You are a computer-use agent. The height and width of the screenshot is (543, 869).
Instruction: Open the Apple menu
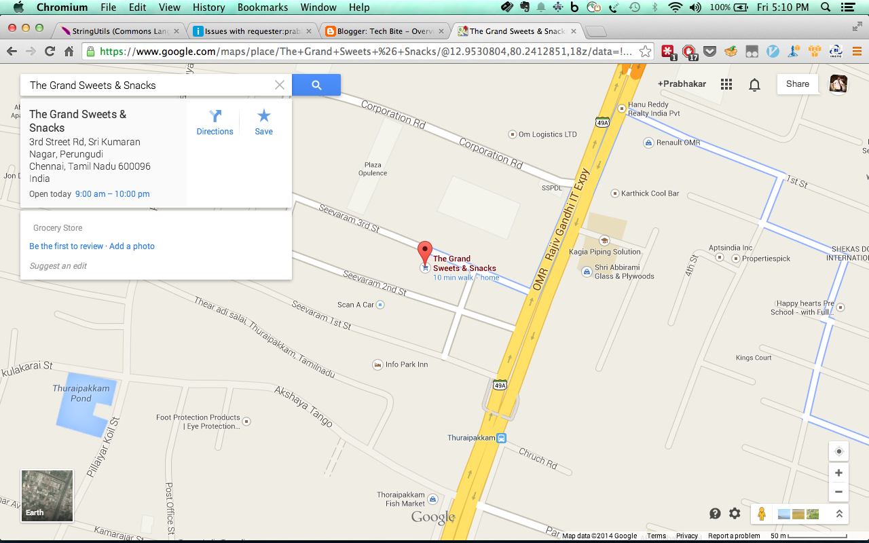(x=18, y=7)
